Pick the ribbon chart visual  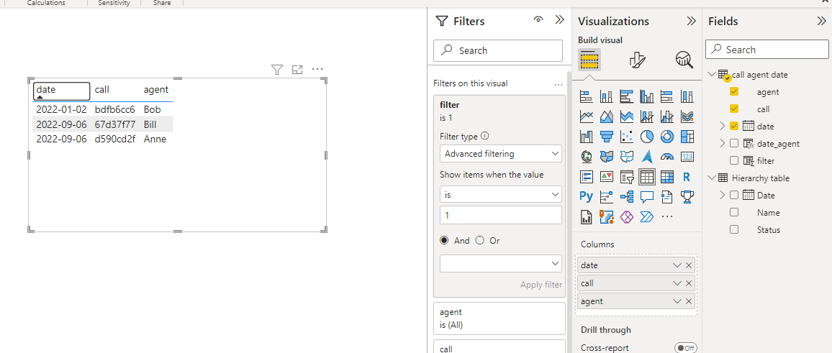[x=687, y=116]
